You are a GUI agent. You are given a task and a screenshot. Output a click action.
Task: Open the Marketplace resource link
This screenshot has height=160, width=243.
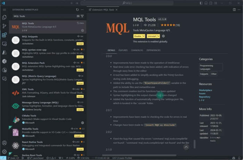(206, 90)
